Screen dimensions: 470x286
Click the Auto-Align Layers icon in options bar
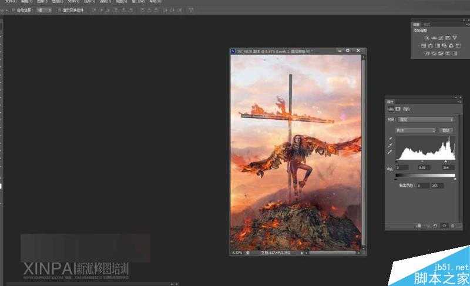(x=192, y=10)
